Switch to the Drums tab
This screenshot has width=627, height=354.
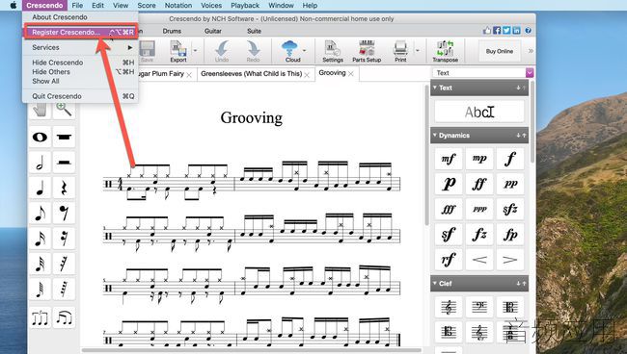pos(172,31)
